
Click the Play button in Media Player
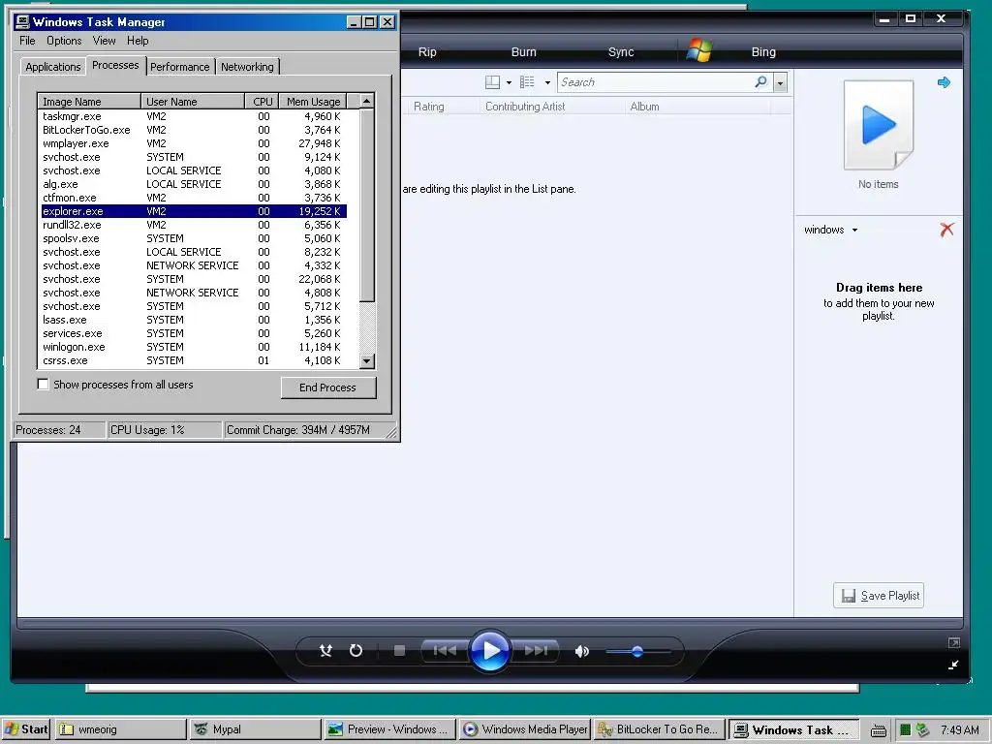coord(489,650)
